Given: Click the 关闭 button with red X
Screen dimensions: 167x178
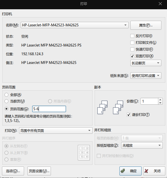Looking at the screenshot, I should (154, 171).
